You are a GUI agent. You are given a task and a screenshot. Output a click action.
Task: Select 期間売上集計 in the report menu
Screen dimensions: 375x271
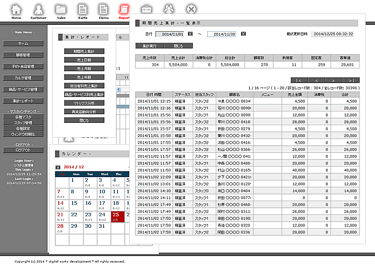tap(84, 51)
